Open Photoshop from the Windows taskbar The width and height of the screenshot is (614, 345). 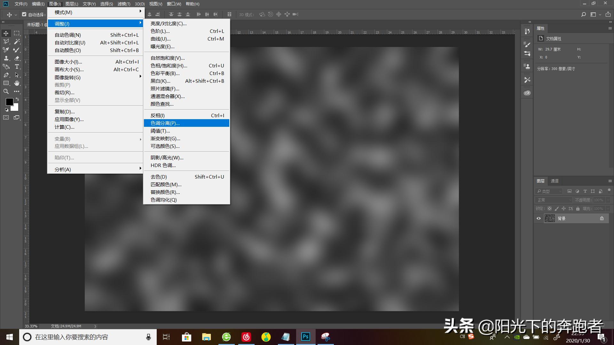(305, 337)
